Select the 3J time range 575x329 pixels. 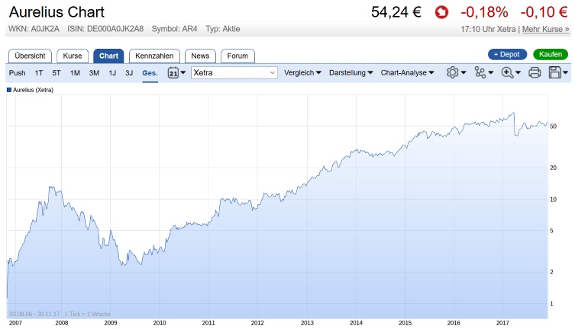pos(129,73)
